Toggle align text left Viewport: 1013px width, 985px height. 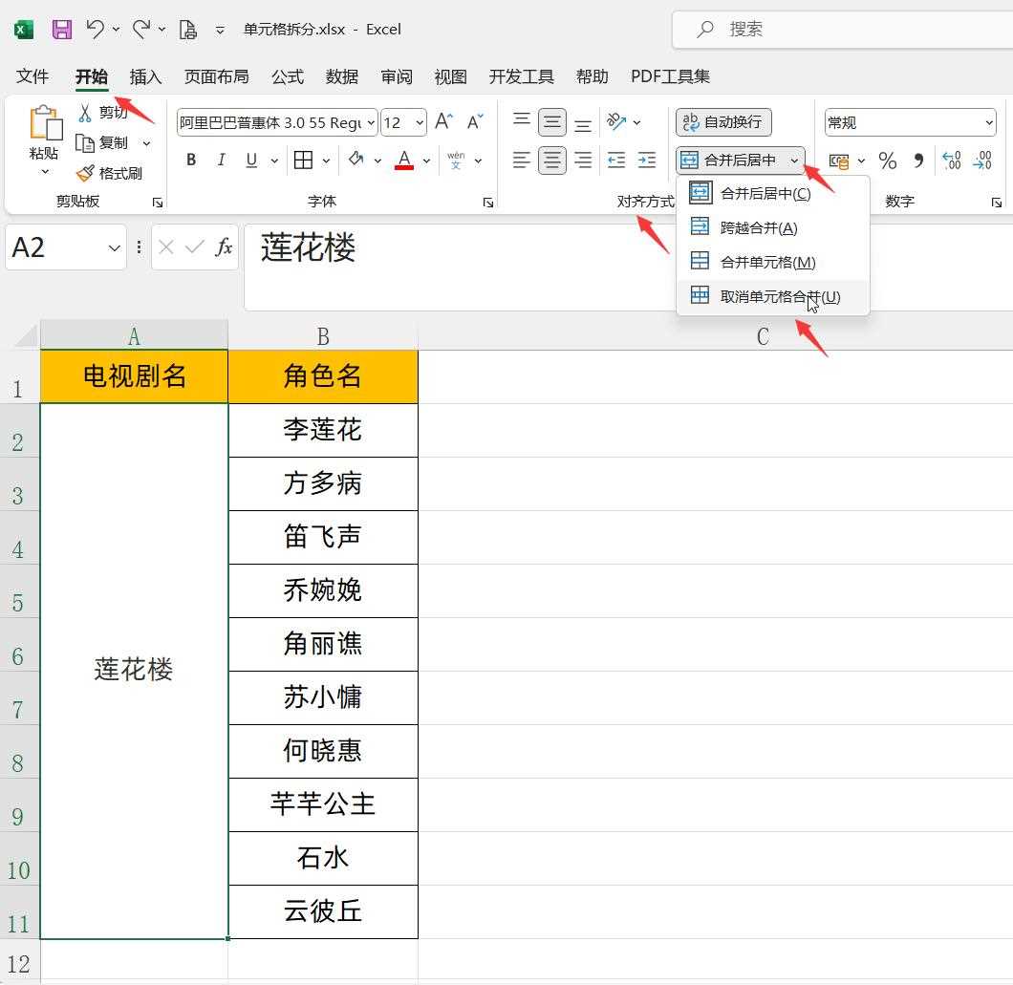[522, 160]
